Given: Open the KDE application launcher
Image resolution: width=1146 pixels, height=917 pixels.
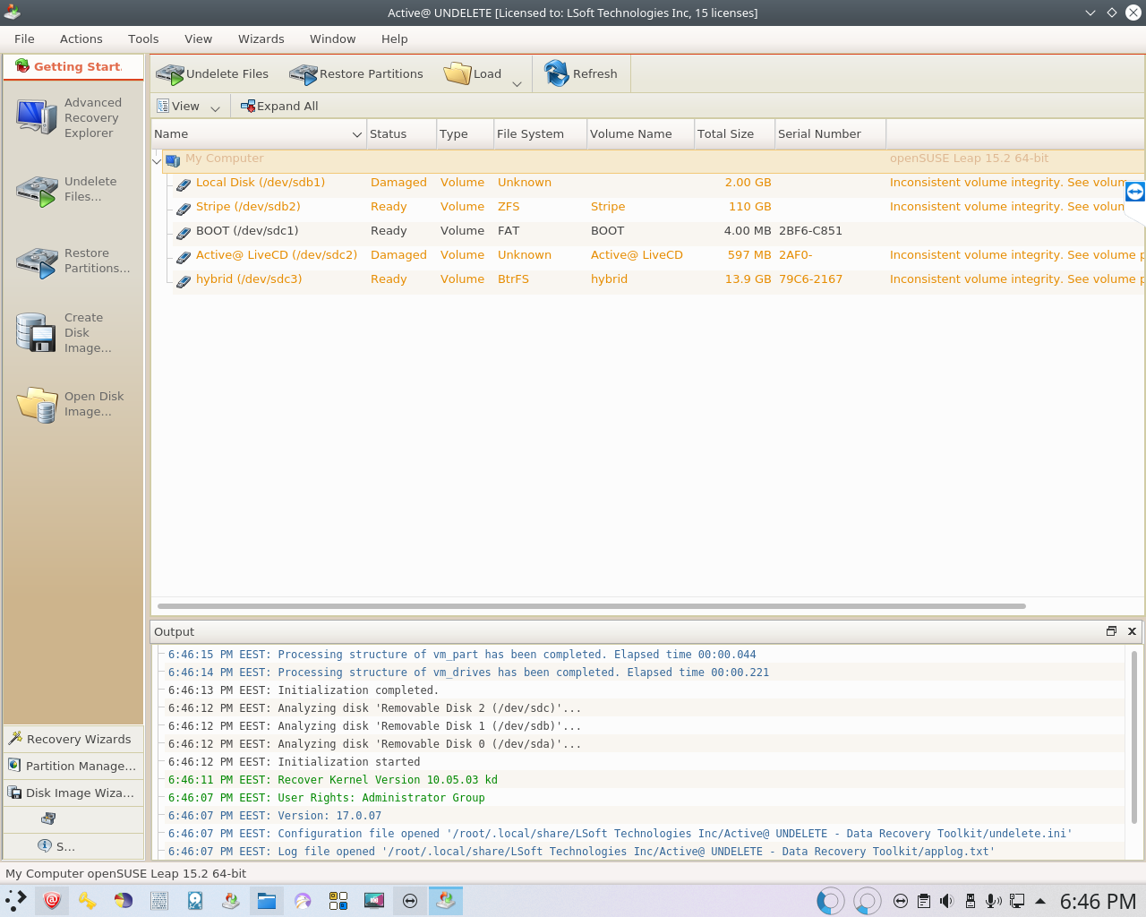Looking at the screenshot, I should pos(16,901).
